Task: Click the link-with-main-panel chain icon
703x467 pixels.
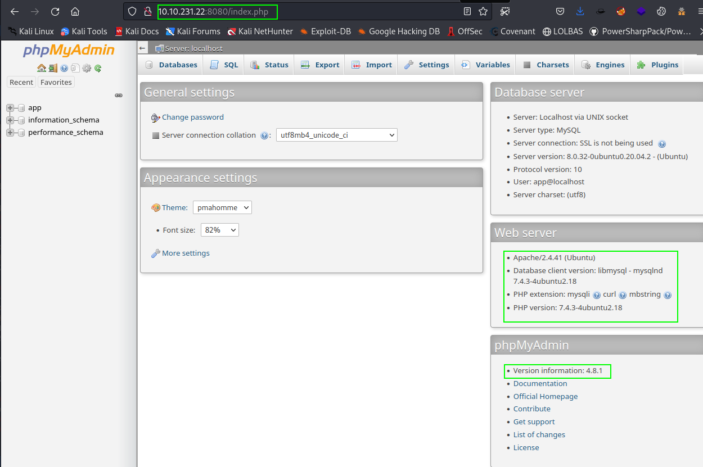Action: 119,96
